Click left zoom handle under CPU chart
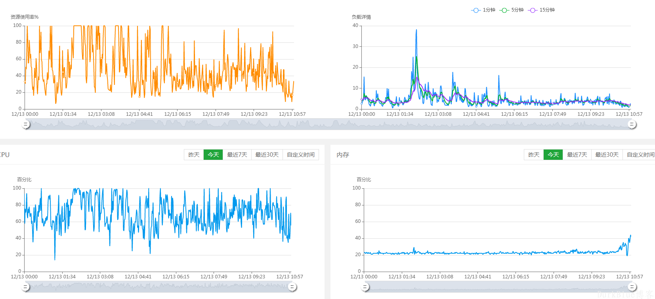The image size is (655, 299). pyautogui.click(x=26, y=287)
